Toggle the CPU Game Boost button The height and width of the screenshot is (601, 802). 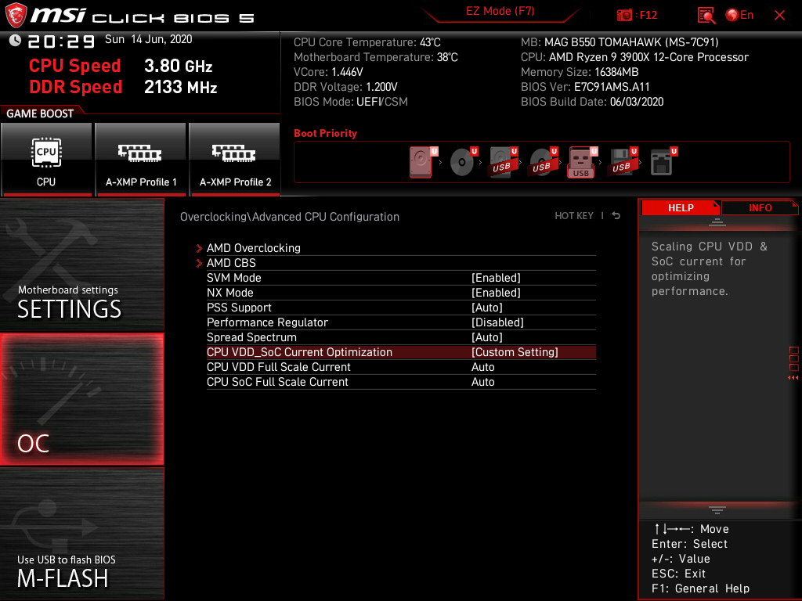(x=46, y=159)
